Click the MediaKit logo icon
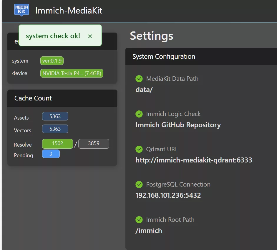Viewport: 277px width, 250px height. [x=21, y=10]
